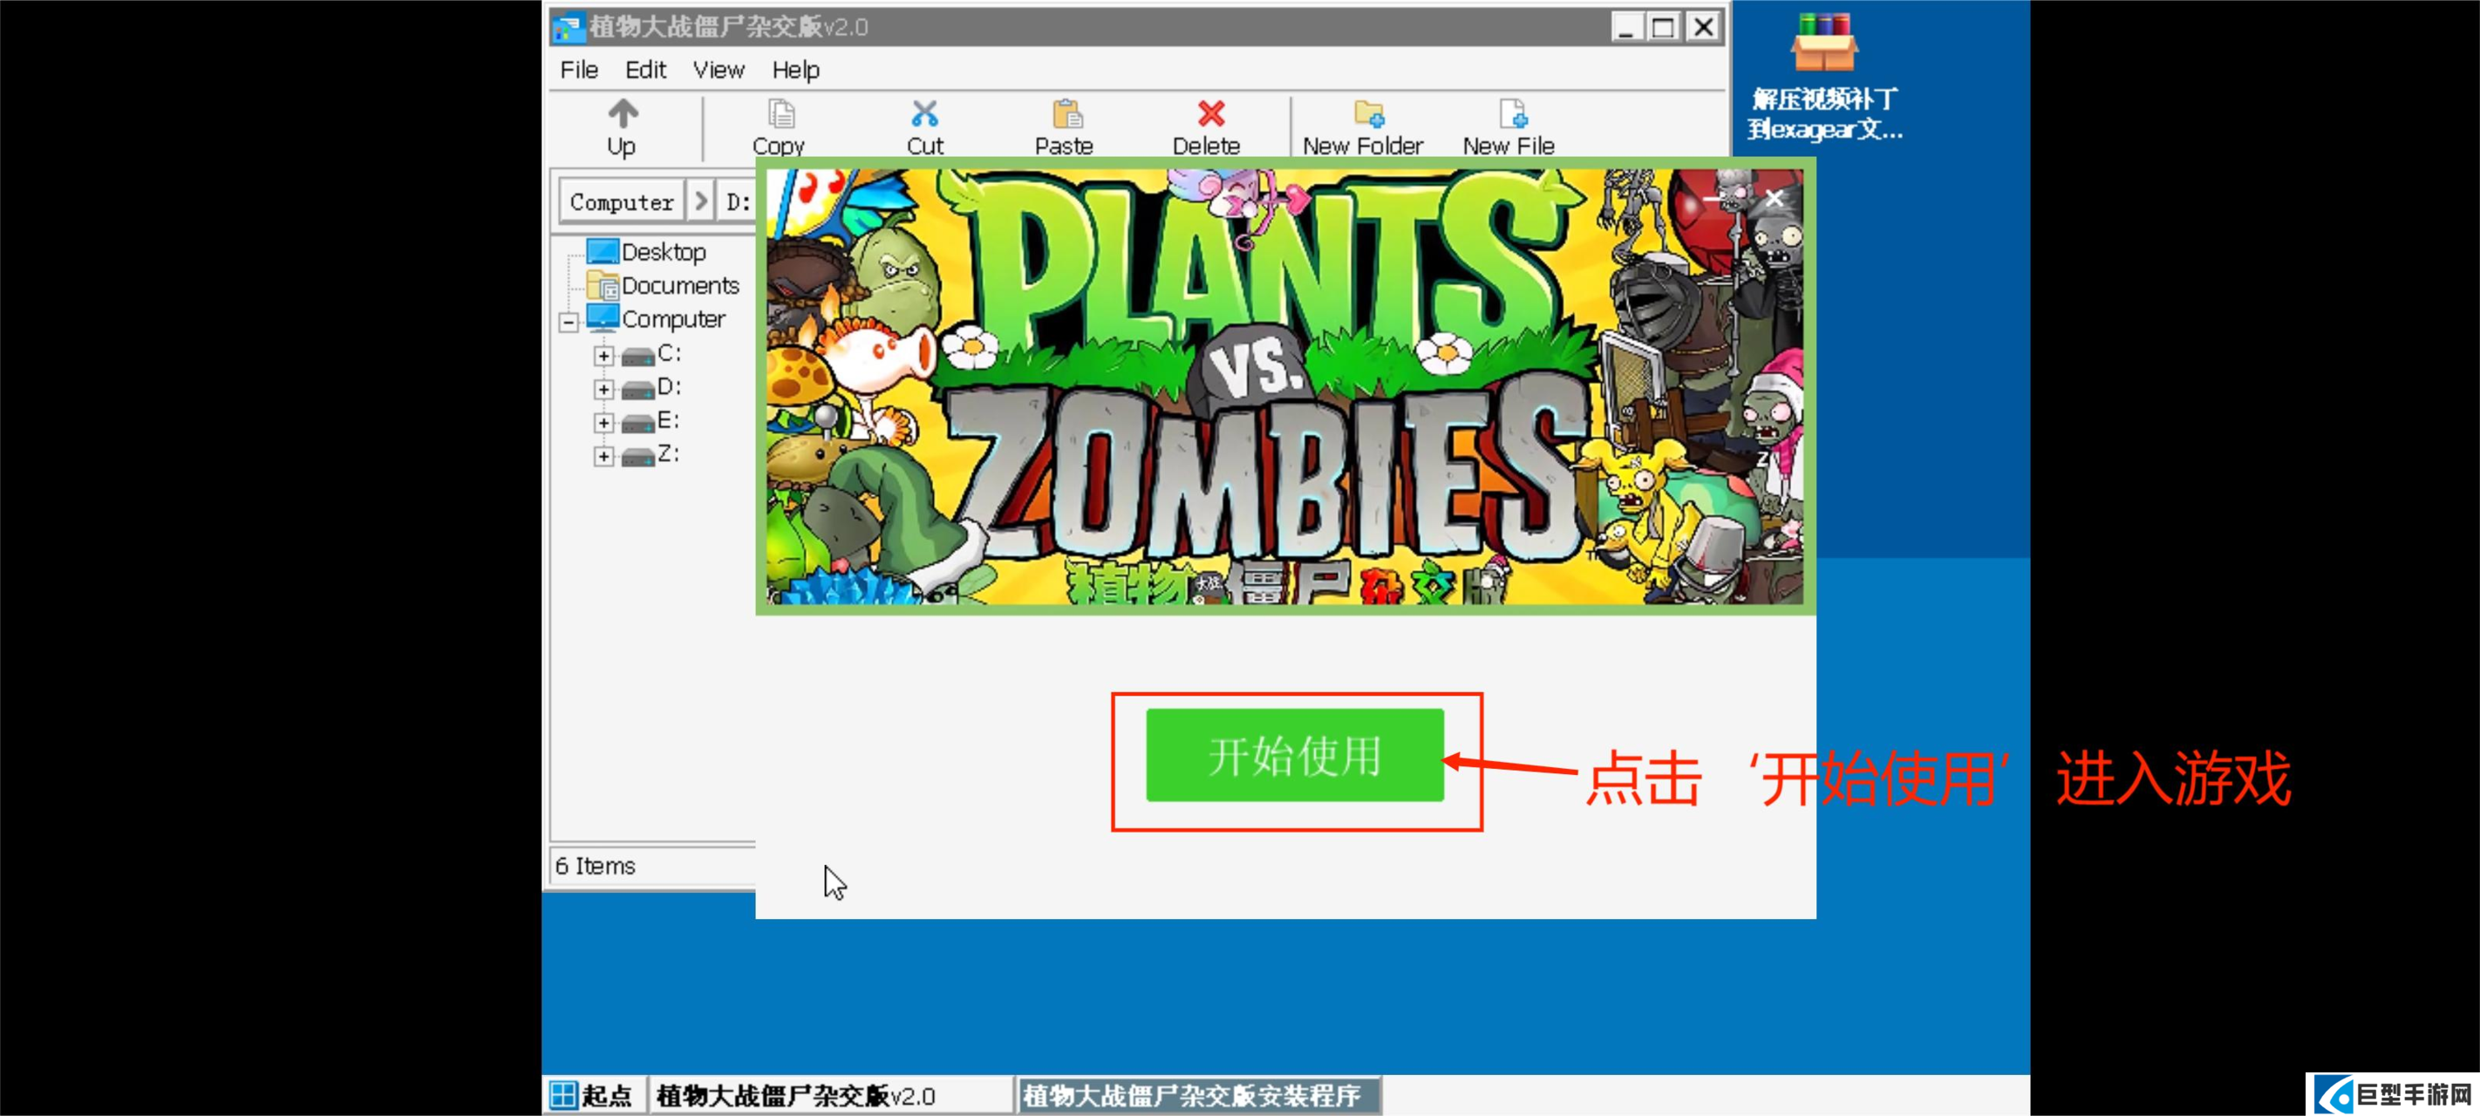The image size is (2480, 1116).
Task: Expand the C: drive tree node
Action: point(603,356)
